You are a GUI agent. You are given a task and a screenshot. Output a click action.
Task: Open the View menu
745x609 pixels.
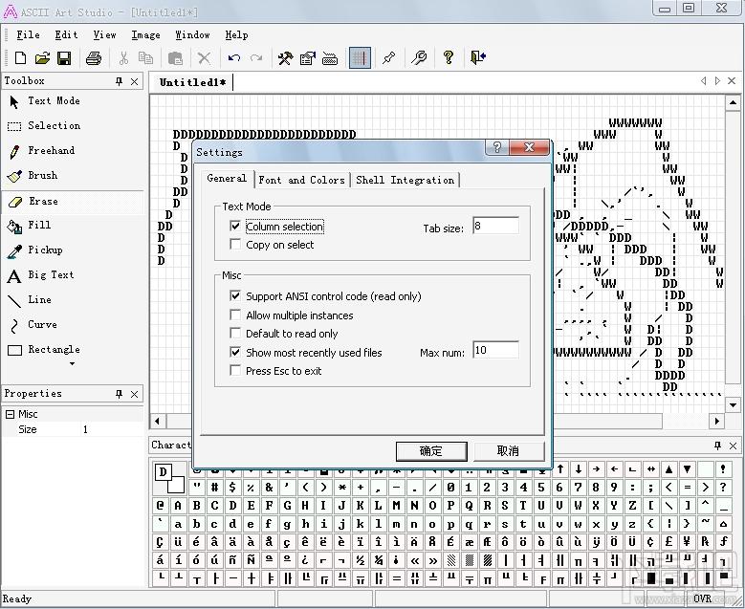(x=104, y=34)
